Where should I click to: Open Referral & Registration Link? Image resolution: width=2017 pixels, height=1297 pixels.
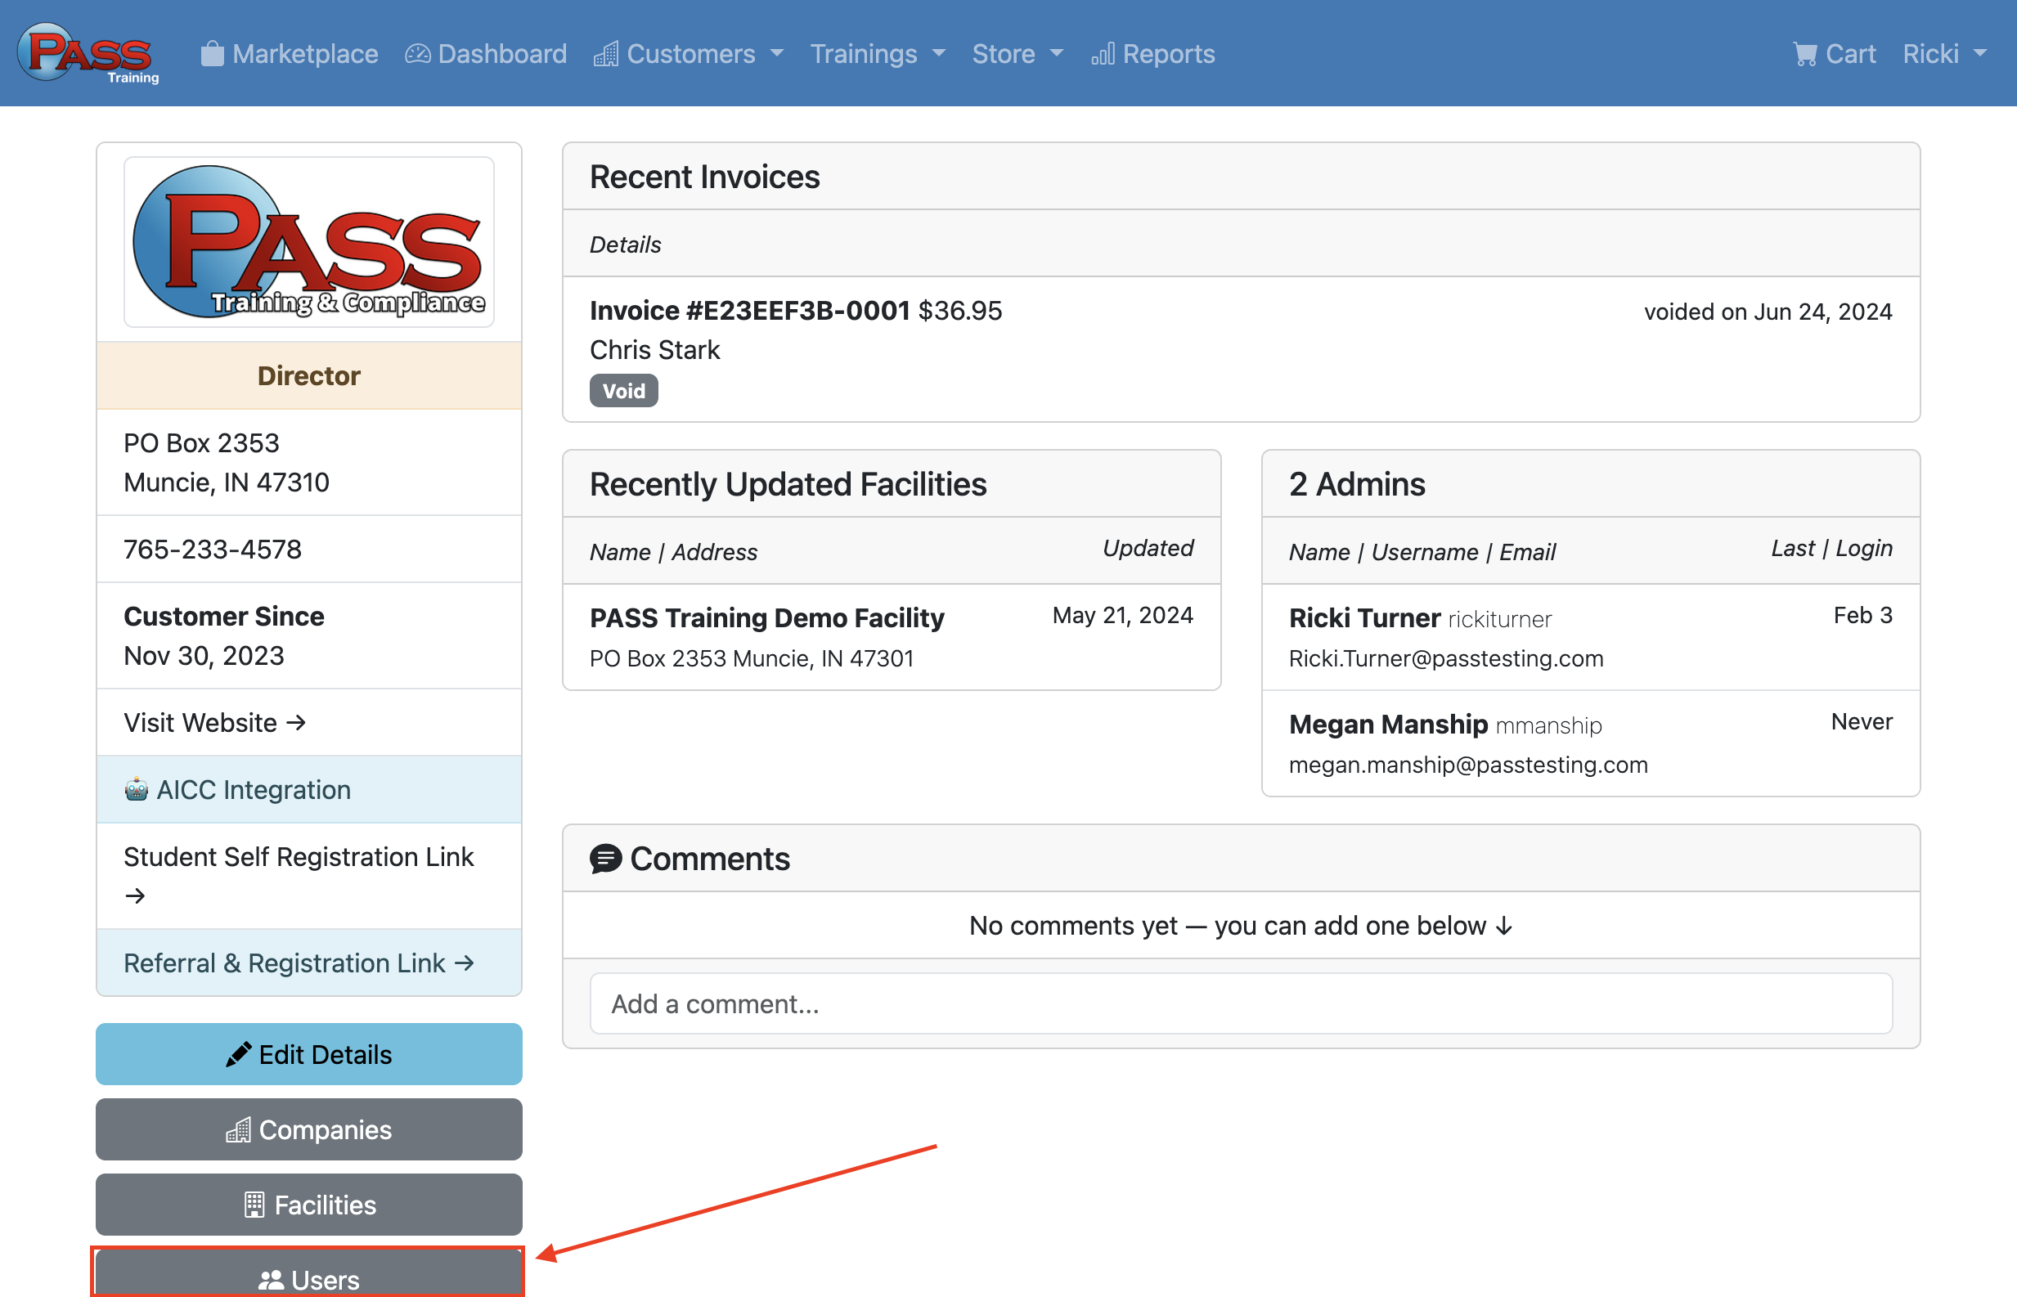299,963
